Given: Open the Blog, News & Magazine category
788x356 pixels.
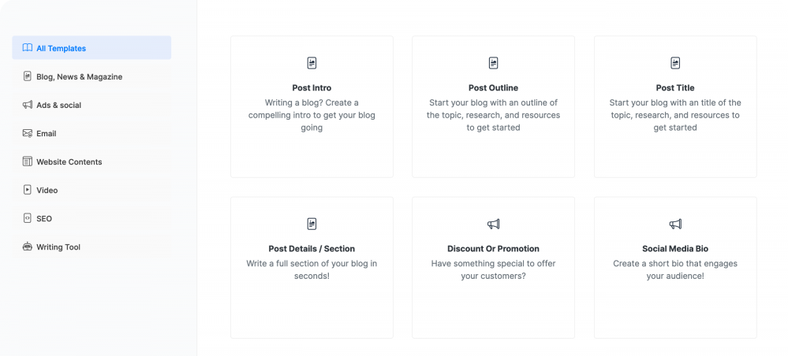Looking at the screenshot, I should coord(79,76).
